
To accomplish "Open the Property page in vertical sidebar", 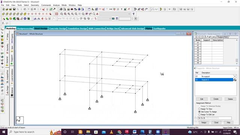I will coord(12,38).
